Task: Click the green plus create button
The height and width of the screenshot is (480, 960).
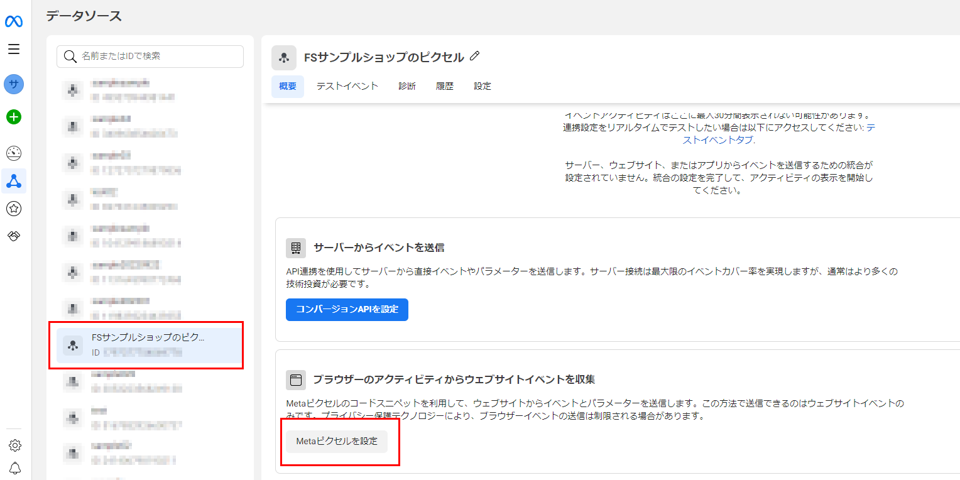Action: click(14, 117)
